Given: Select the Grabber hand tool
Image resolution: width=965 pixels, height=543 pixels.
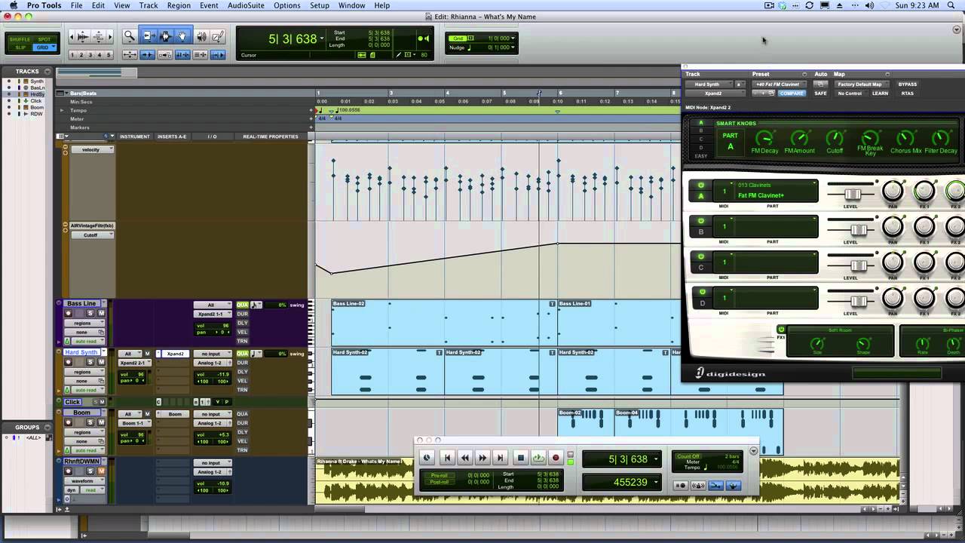Looking at the screenshot, I should tap(182, 36).
